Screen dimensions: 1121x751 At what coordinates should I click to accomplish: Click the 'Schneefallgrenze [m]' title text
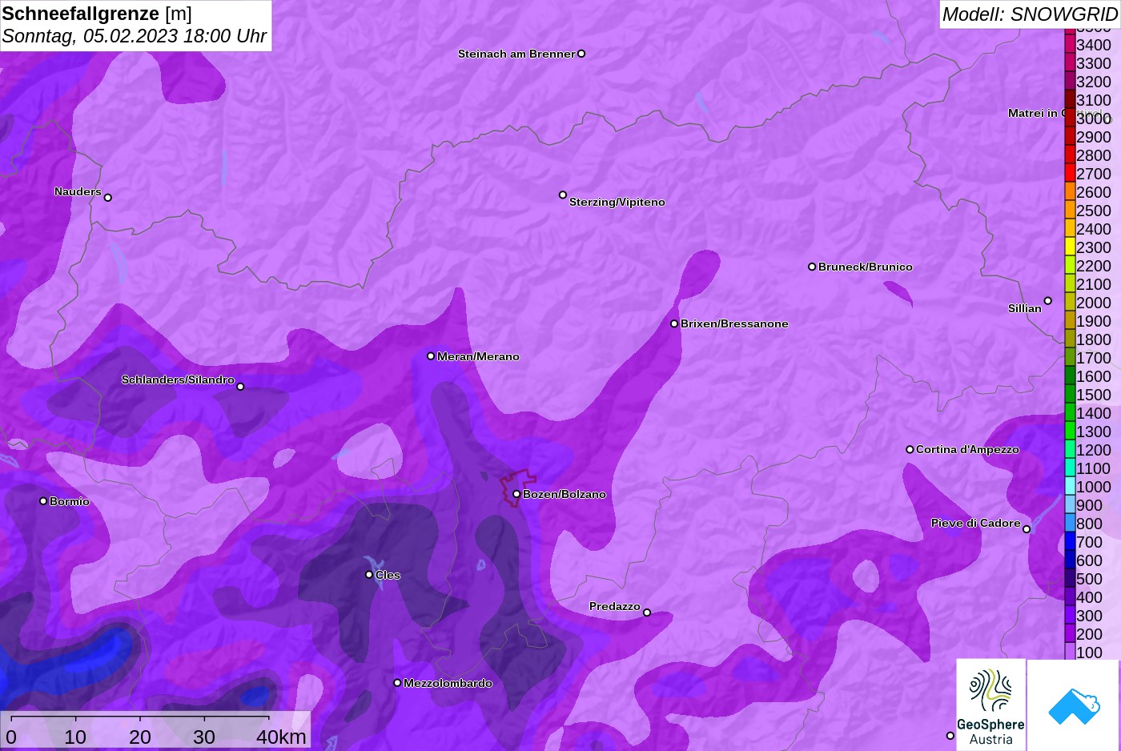(x=97, y=14)
